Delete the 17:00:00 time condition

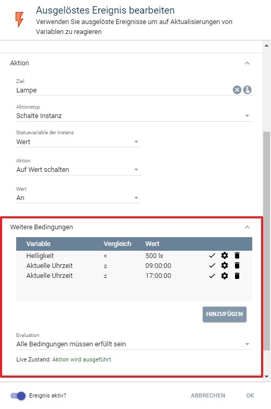tap(237, 276)
